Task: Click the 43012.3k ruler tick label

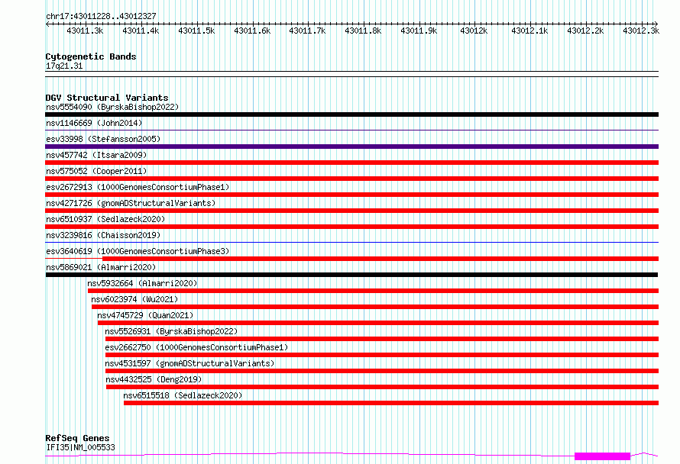Action: coord(641,31)
